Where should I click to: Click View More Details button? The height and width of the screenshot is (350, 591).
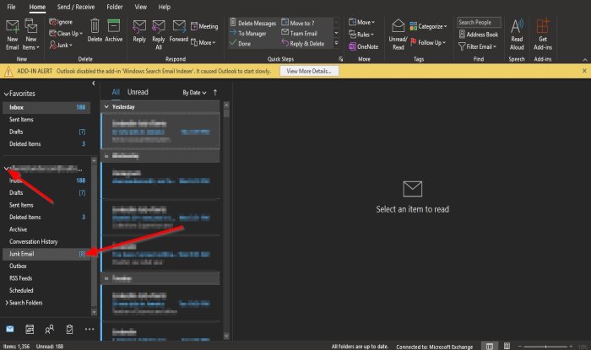tap(309, 71)
